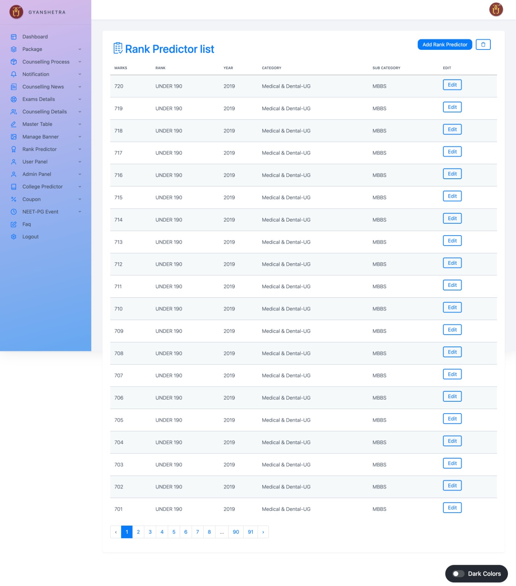Click the Dashboard sidebar icon
516x586 pixels.
[14, 37]
